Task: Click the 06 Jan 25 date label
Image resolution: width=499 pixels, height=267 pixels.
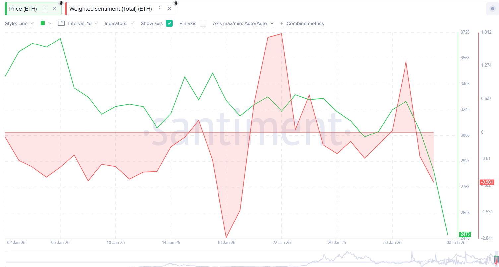Action: point(60,243)
